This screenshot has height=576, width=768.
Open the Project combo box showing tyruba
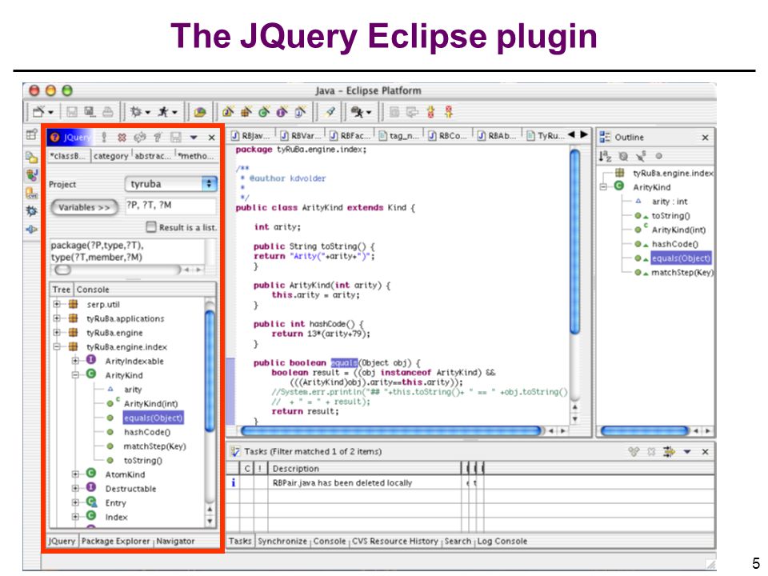170,184
